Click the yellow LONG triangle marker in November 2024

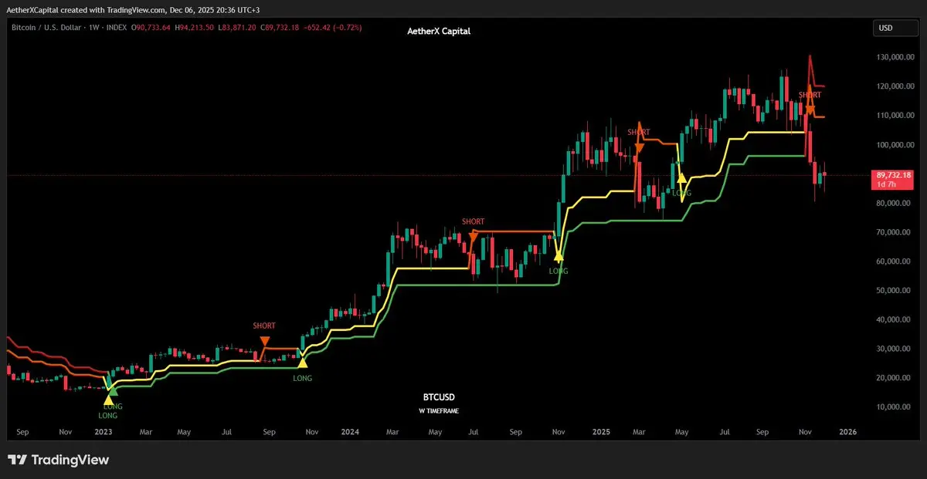point(559,255)
